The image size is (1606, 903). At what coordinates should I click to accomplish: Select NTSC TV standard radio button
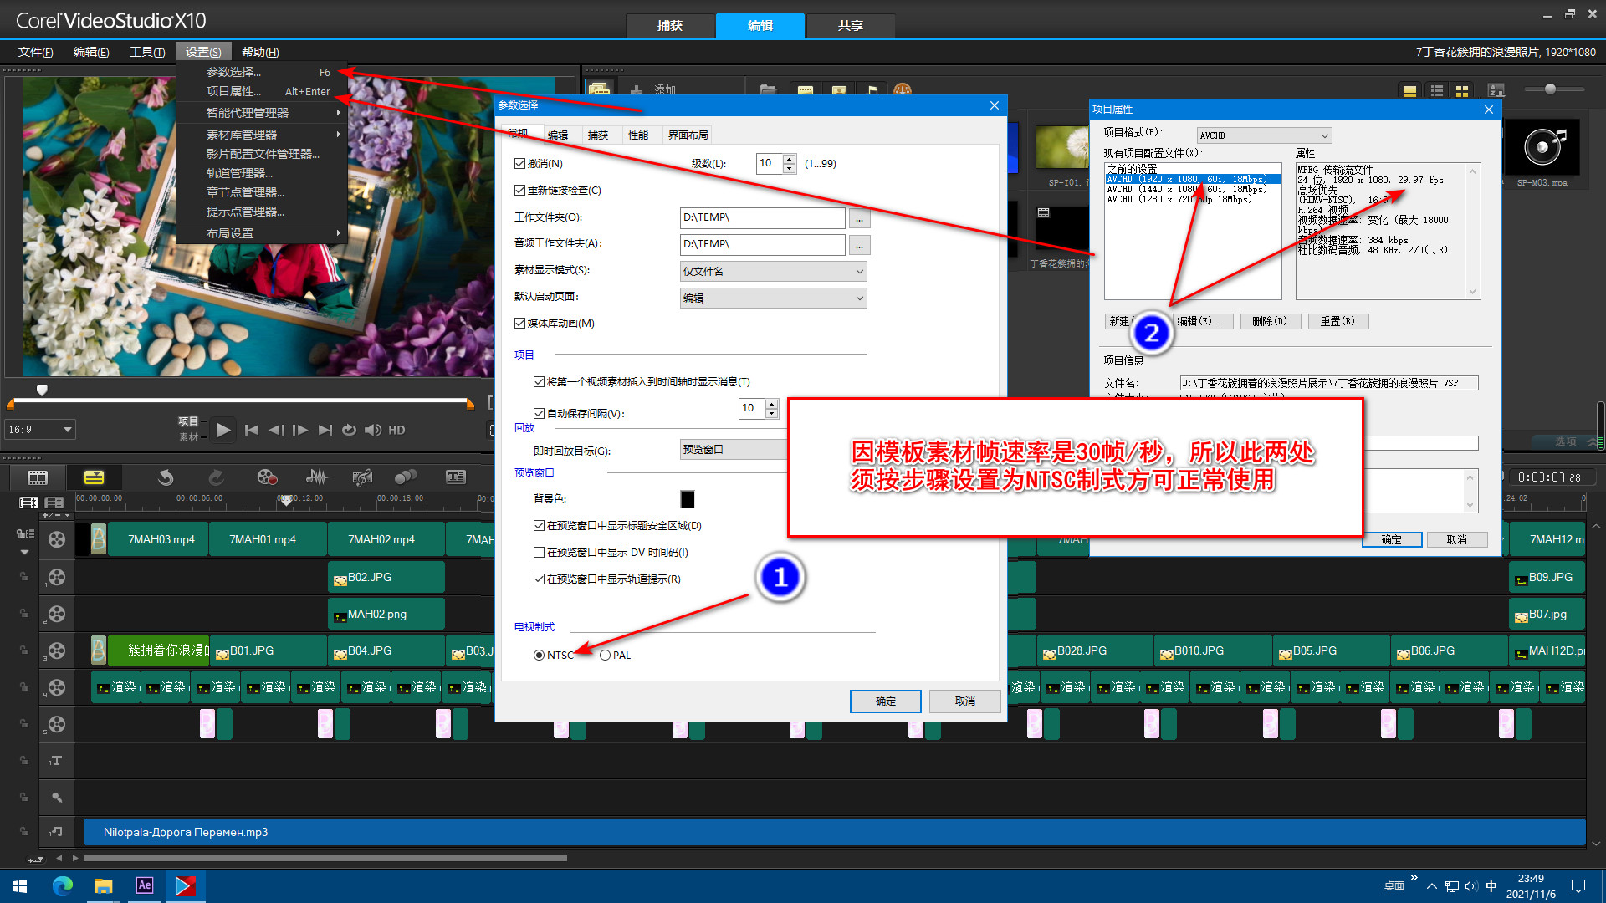[x=539, y=656]
